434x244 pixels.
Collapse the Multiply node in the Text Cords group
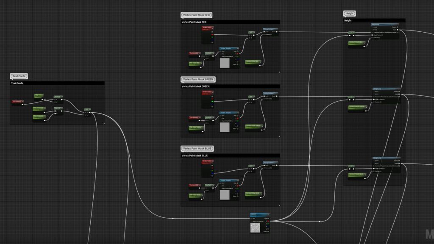click(62, 97)
